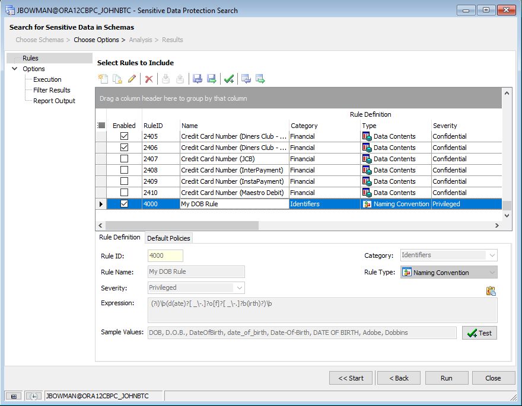
Task: Click the floppy icon with blue arrow
Action: point(198,79)
